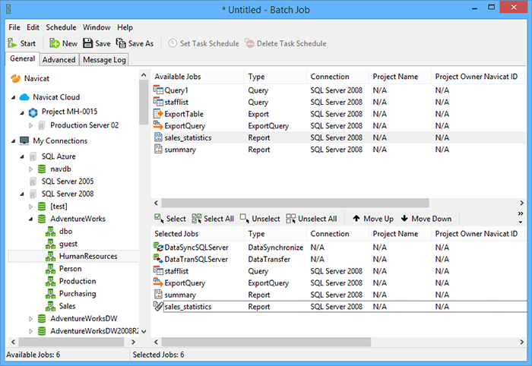This screenshot has width=532, height=366.
Task: Click Project Owner Navicat ID header in Available Jobs
Action: click(477, 77)
